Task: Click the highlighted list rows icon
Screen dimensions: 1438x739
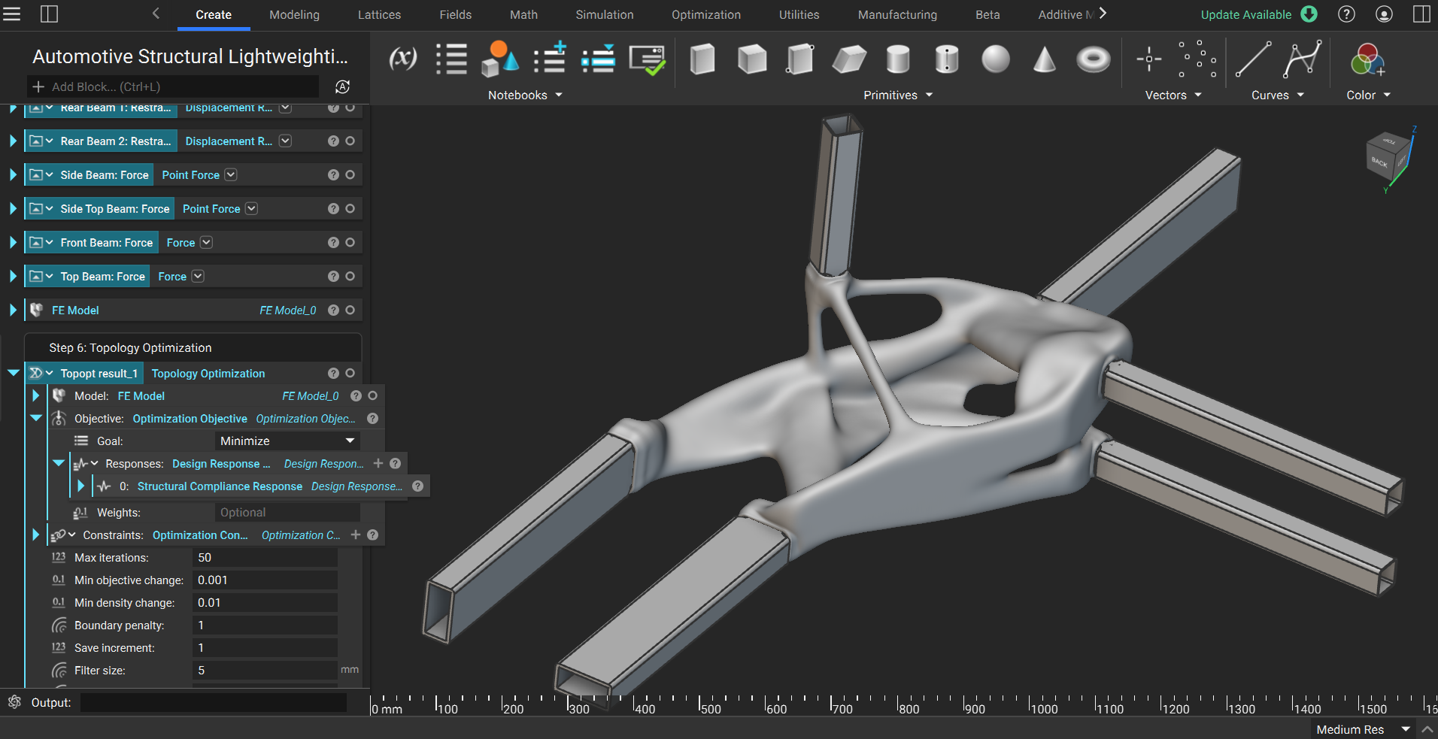Action: click(598, 59)
